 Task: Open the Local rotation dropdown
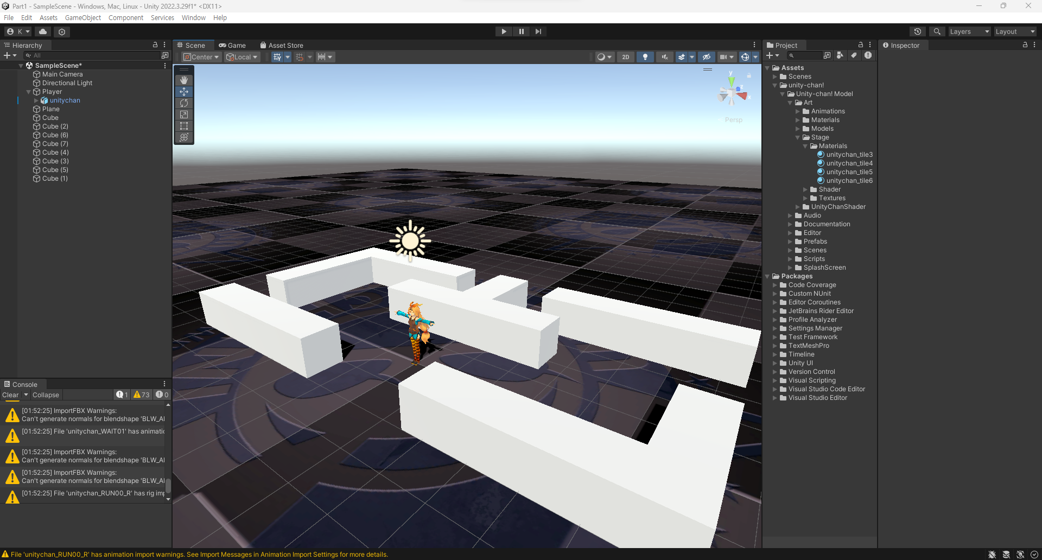(x=243, y=57)
